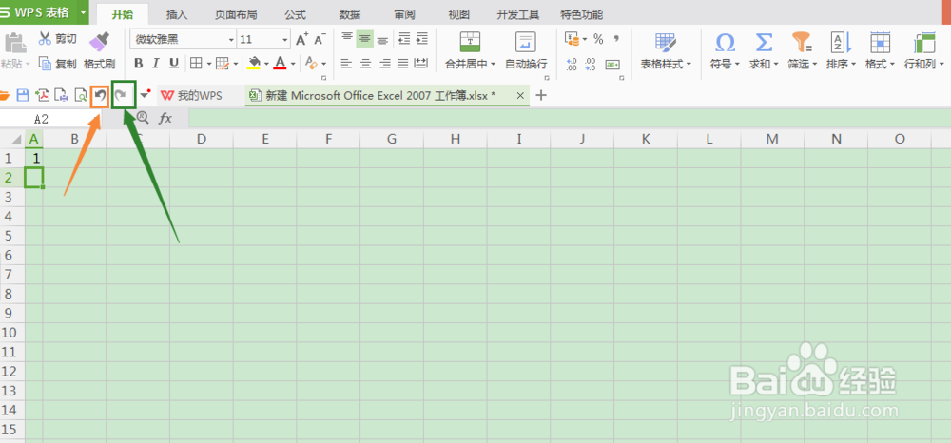Click the distributed alignment icon
Image resolution: width=951 pixels, height=443 pixels.
coord(421,63)
